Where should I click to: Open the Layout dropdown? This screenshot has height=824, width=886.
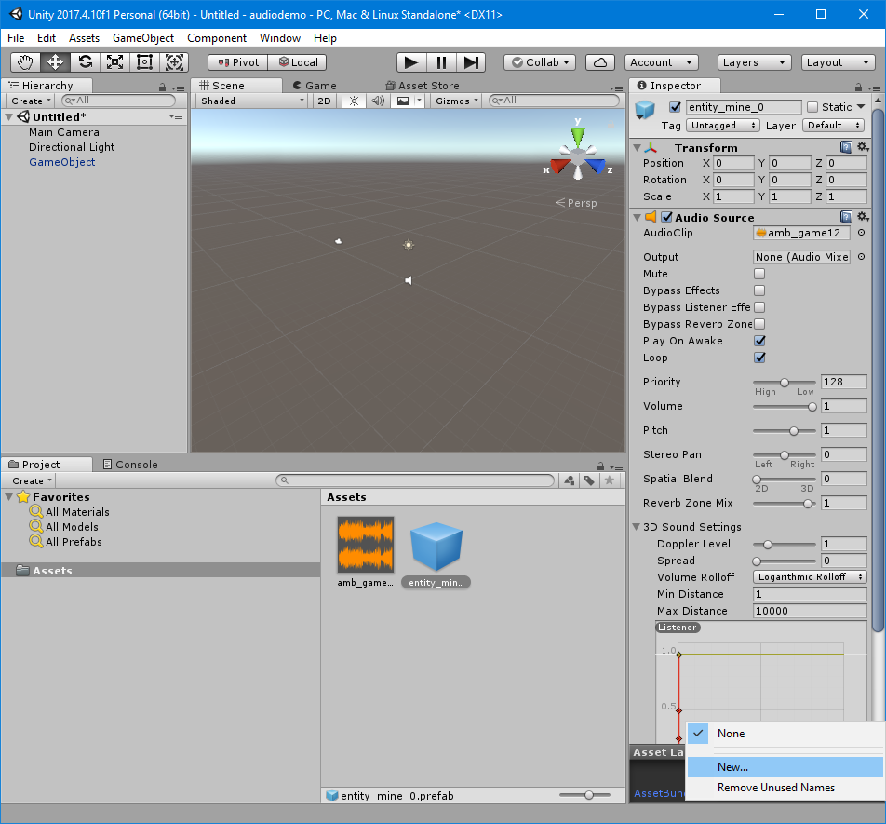coord(838,62)
